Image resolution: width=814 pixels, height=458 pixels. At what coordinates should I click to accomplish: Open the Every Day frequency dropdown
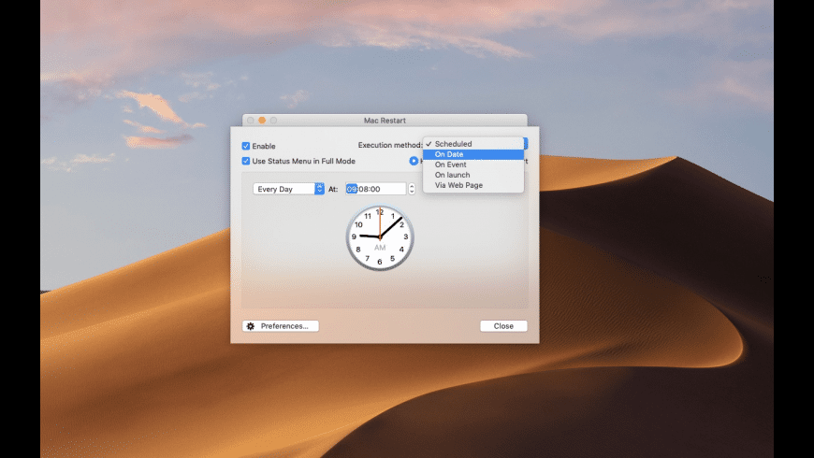click(288, 189)
